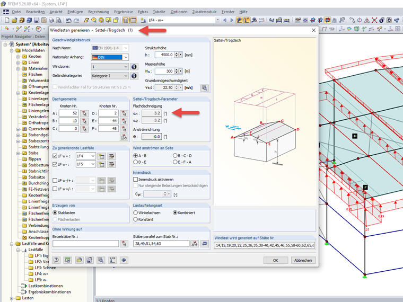
Task: Enable LF w+/- checkbox
Action: pos(55,189)
